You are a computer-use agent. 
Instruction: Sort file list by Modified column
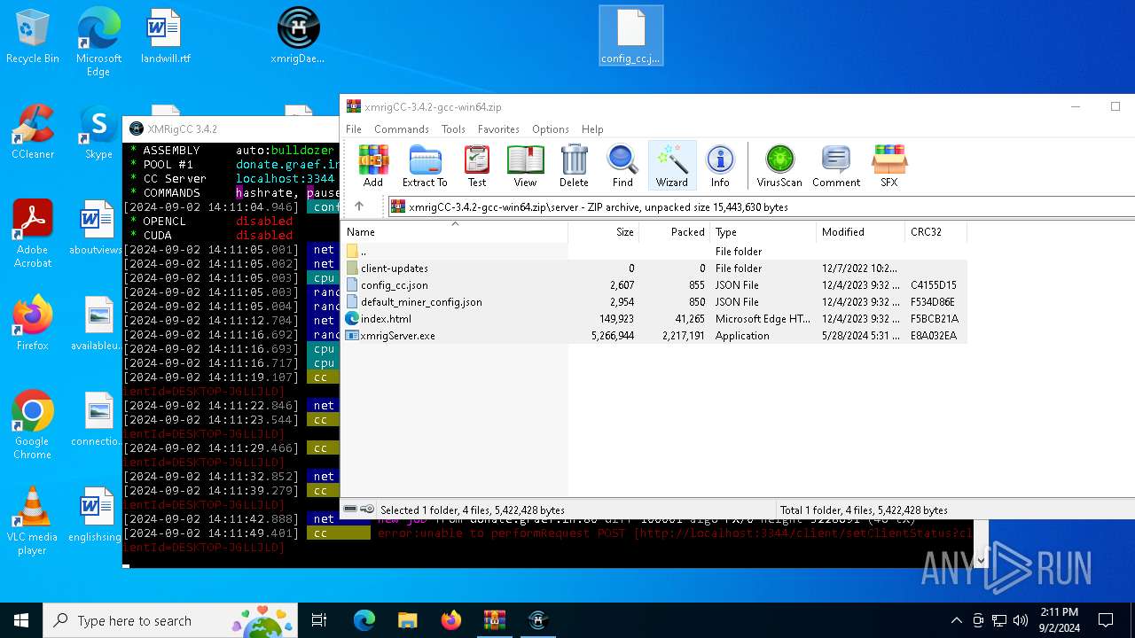click(x=860, y=232)
